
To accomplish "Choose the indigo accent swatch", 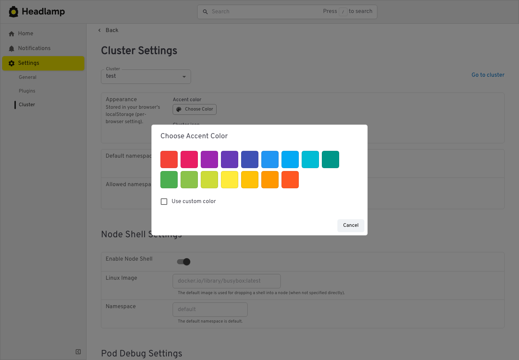I will 250,159.
